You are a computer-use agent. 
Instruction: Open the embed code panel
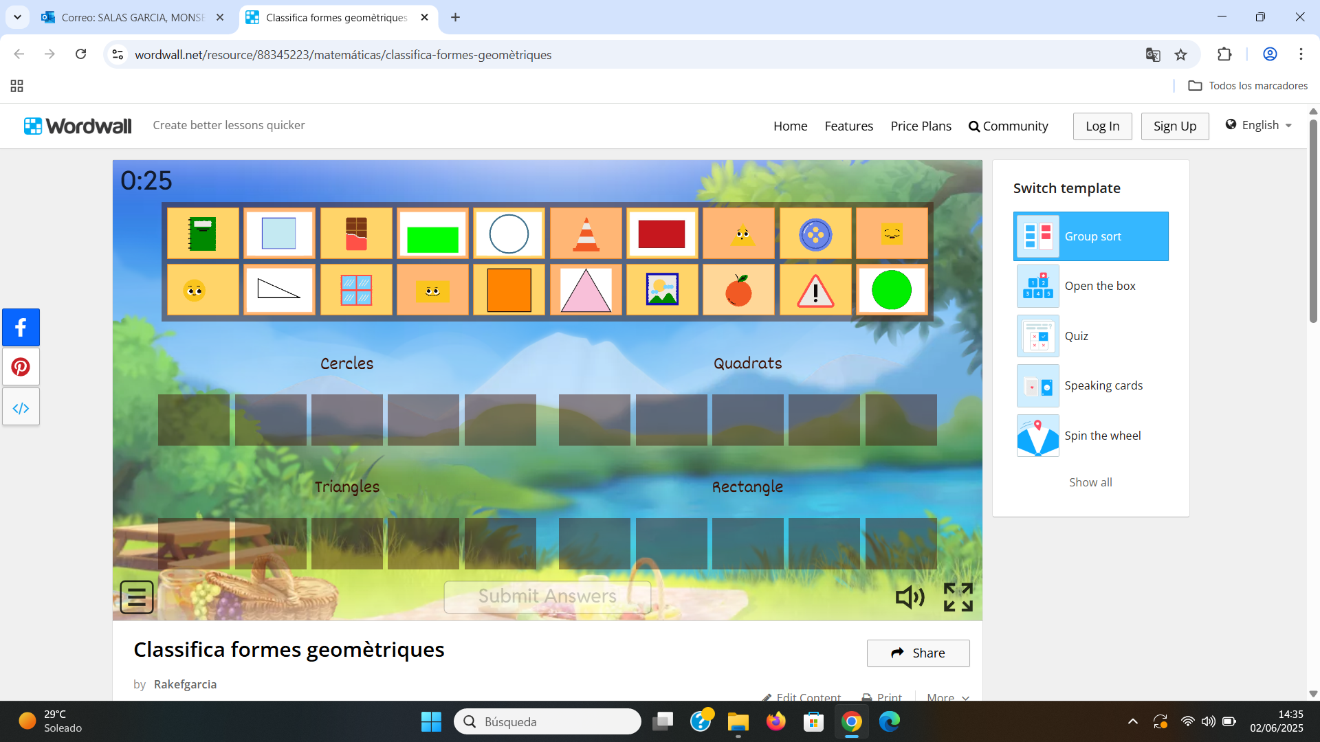21,407
